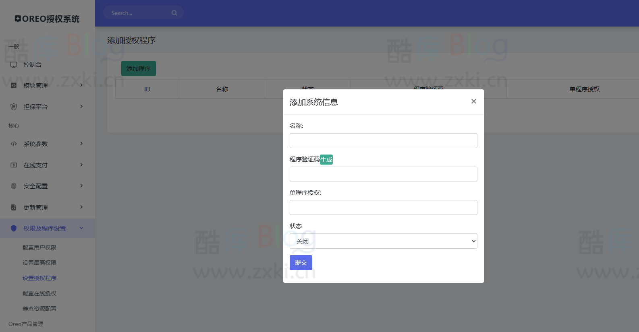This screenshot has height=332, width=639.
Task: Click the ID column header
Action: tap(147, 89)
